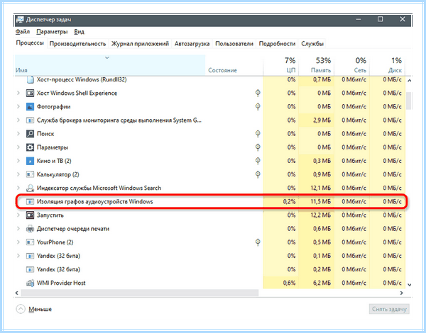
Task: Click the suspended leaf icon for Поиск
Action: [258, 133]
